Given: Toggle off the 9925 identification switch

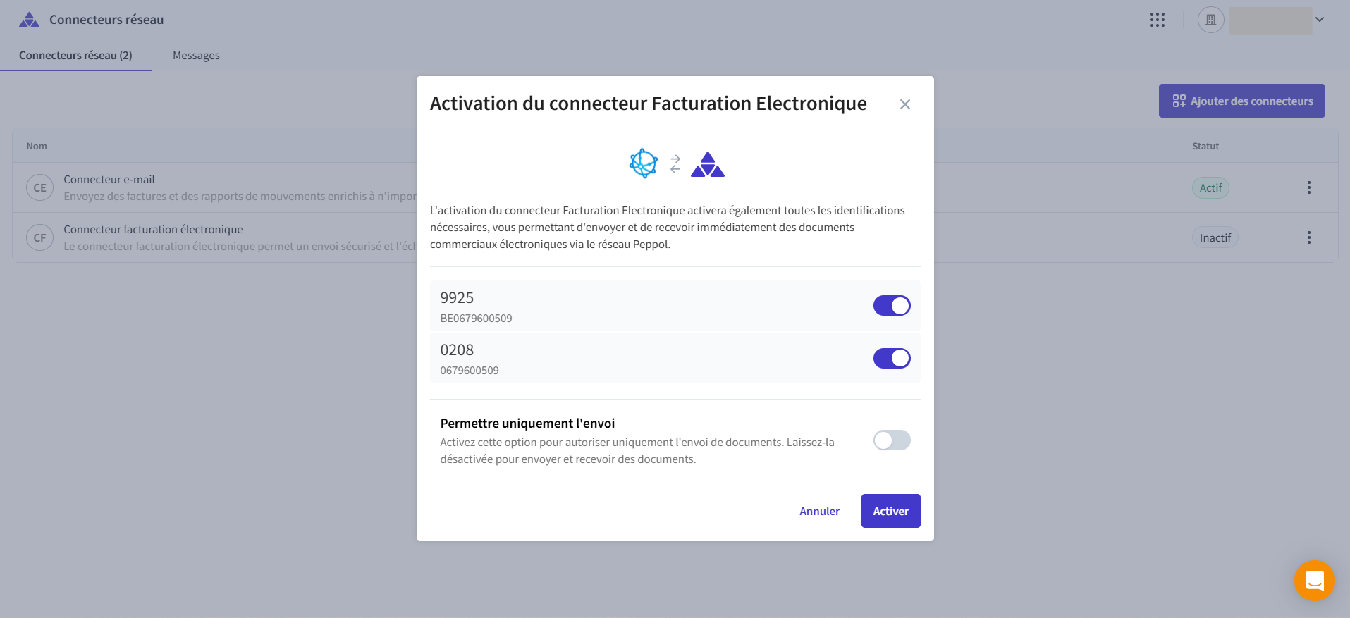Looking at the screenshot, I should (x=892, y=306).
